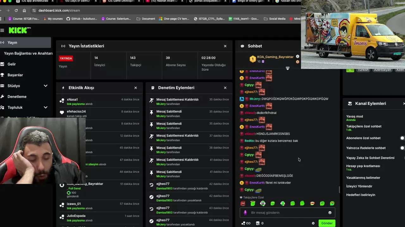Click MrJery username in chat
The width and height of the screenshot is (405, 227).
click(255, 99)
